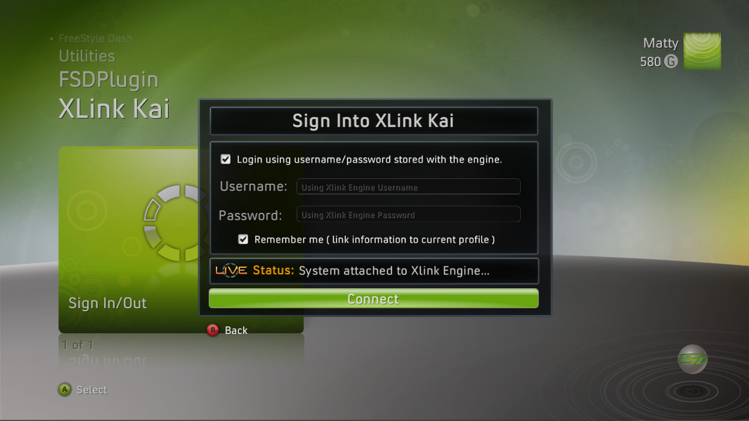This screenshot has width=749, height=421.
Task: Select the XLink Kai heading
Action: point(114,109)
